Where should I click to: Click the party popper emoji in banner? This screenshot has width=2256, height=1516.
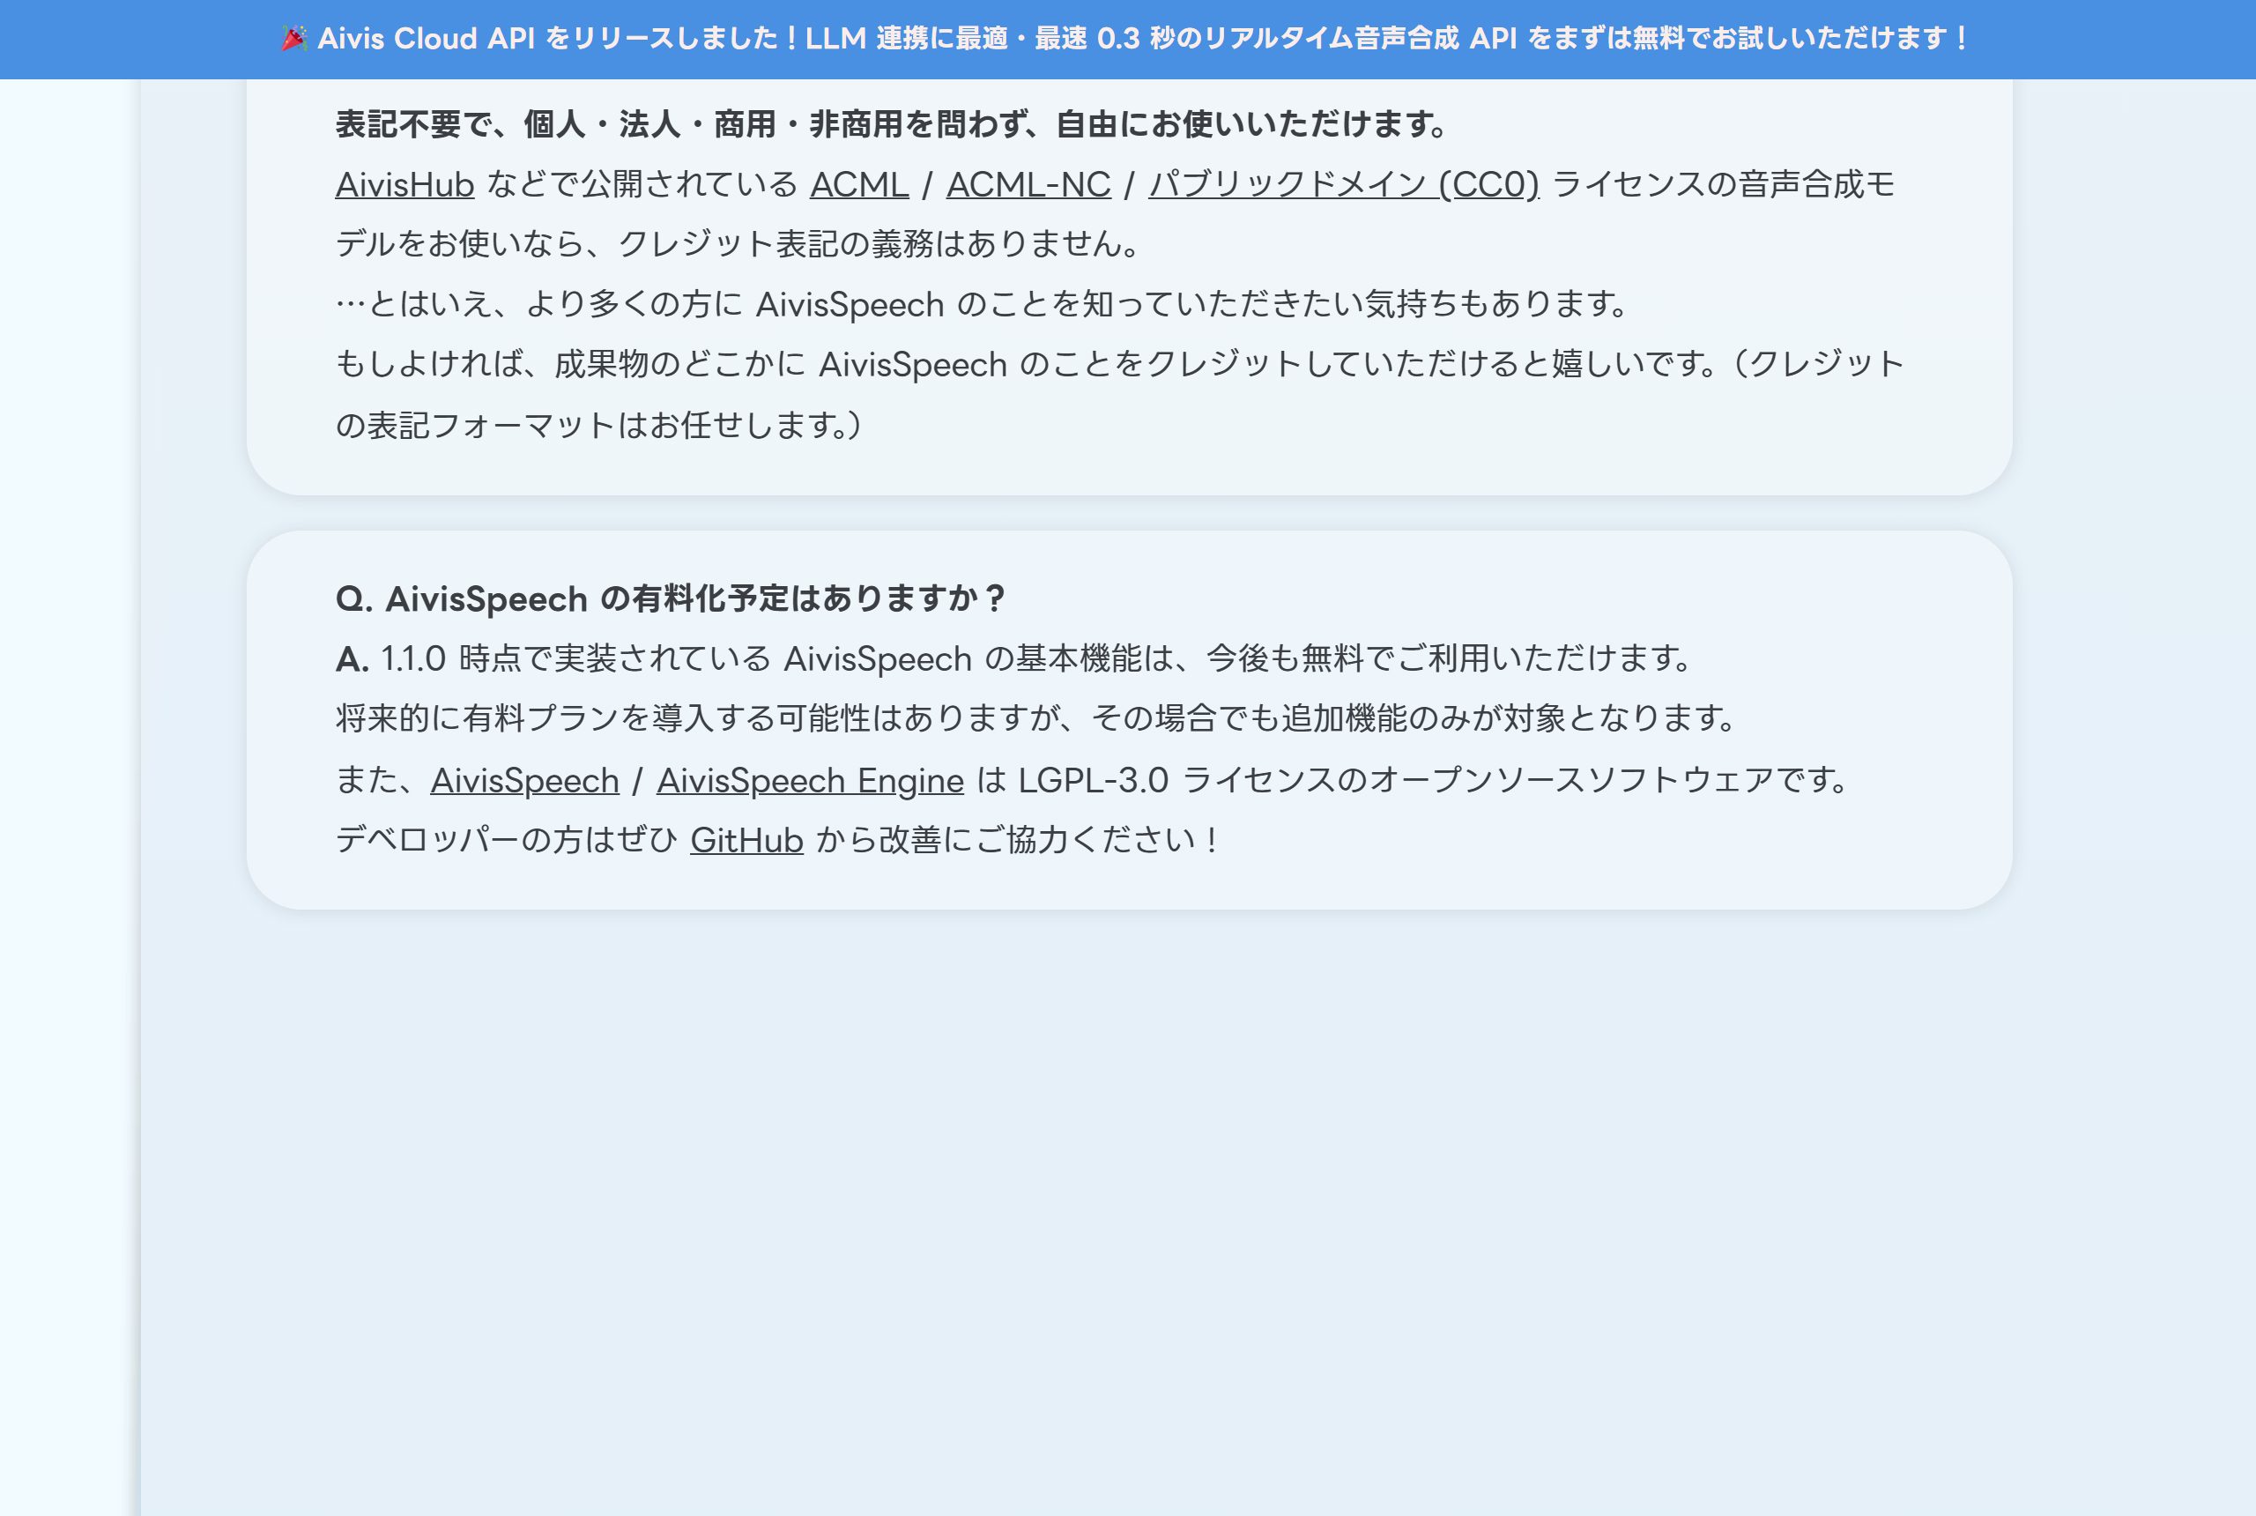pyautogui.click(x=295, y=39)
